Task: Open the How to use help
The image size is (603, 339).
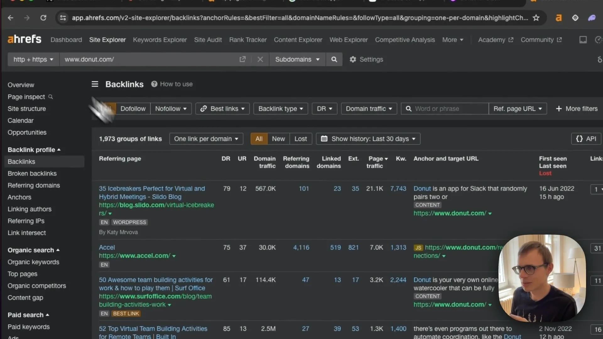Action: [172, 84]
